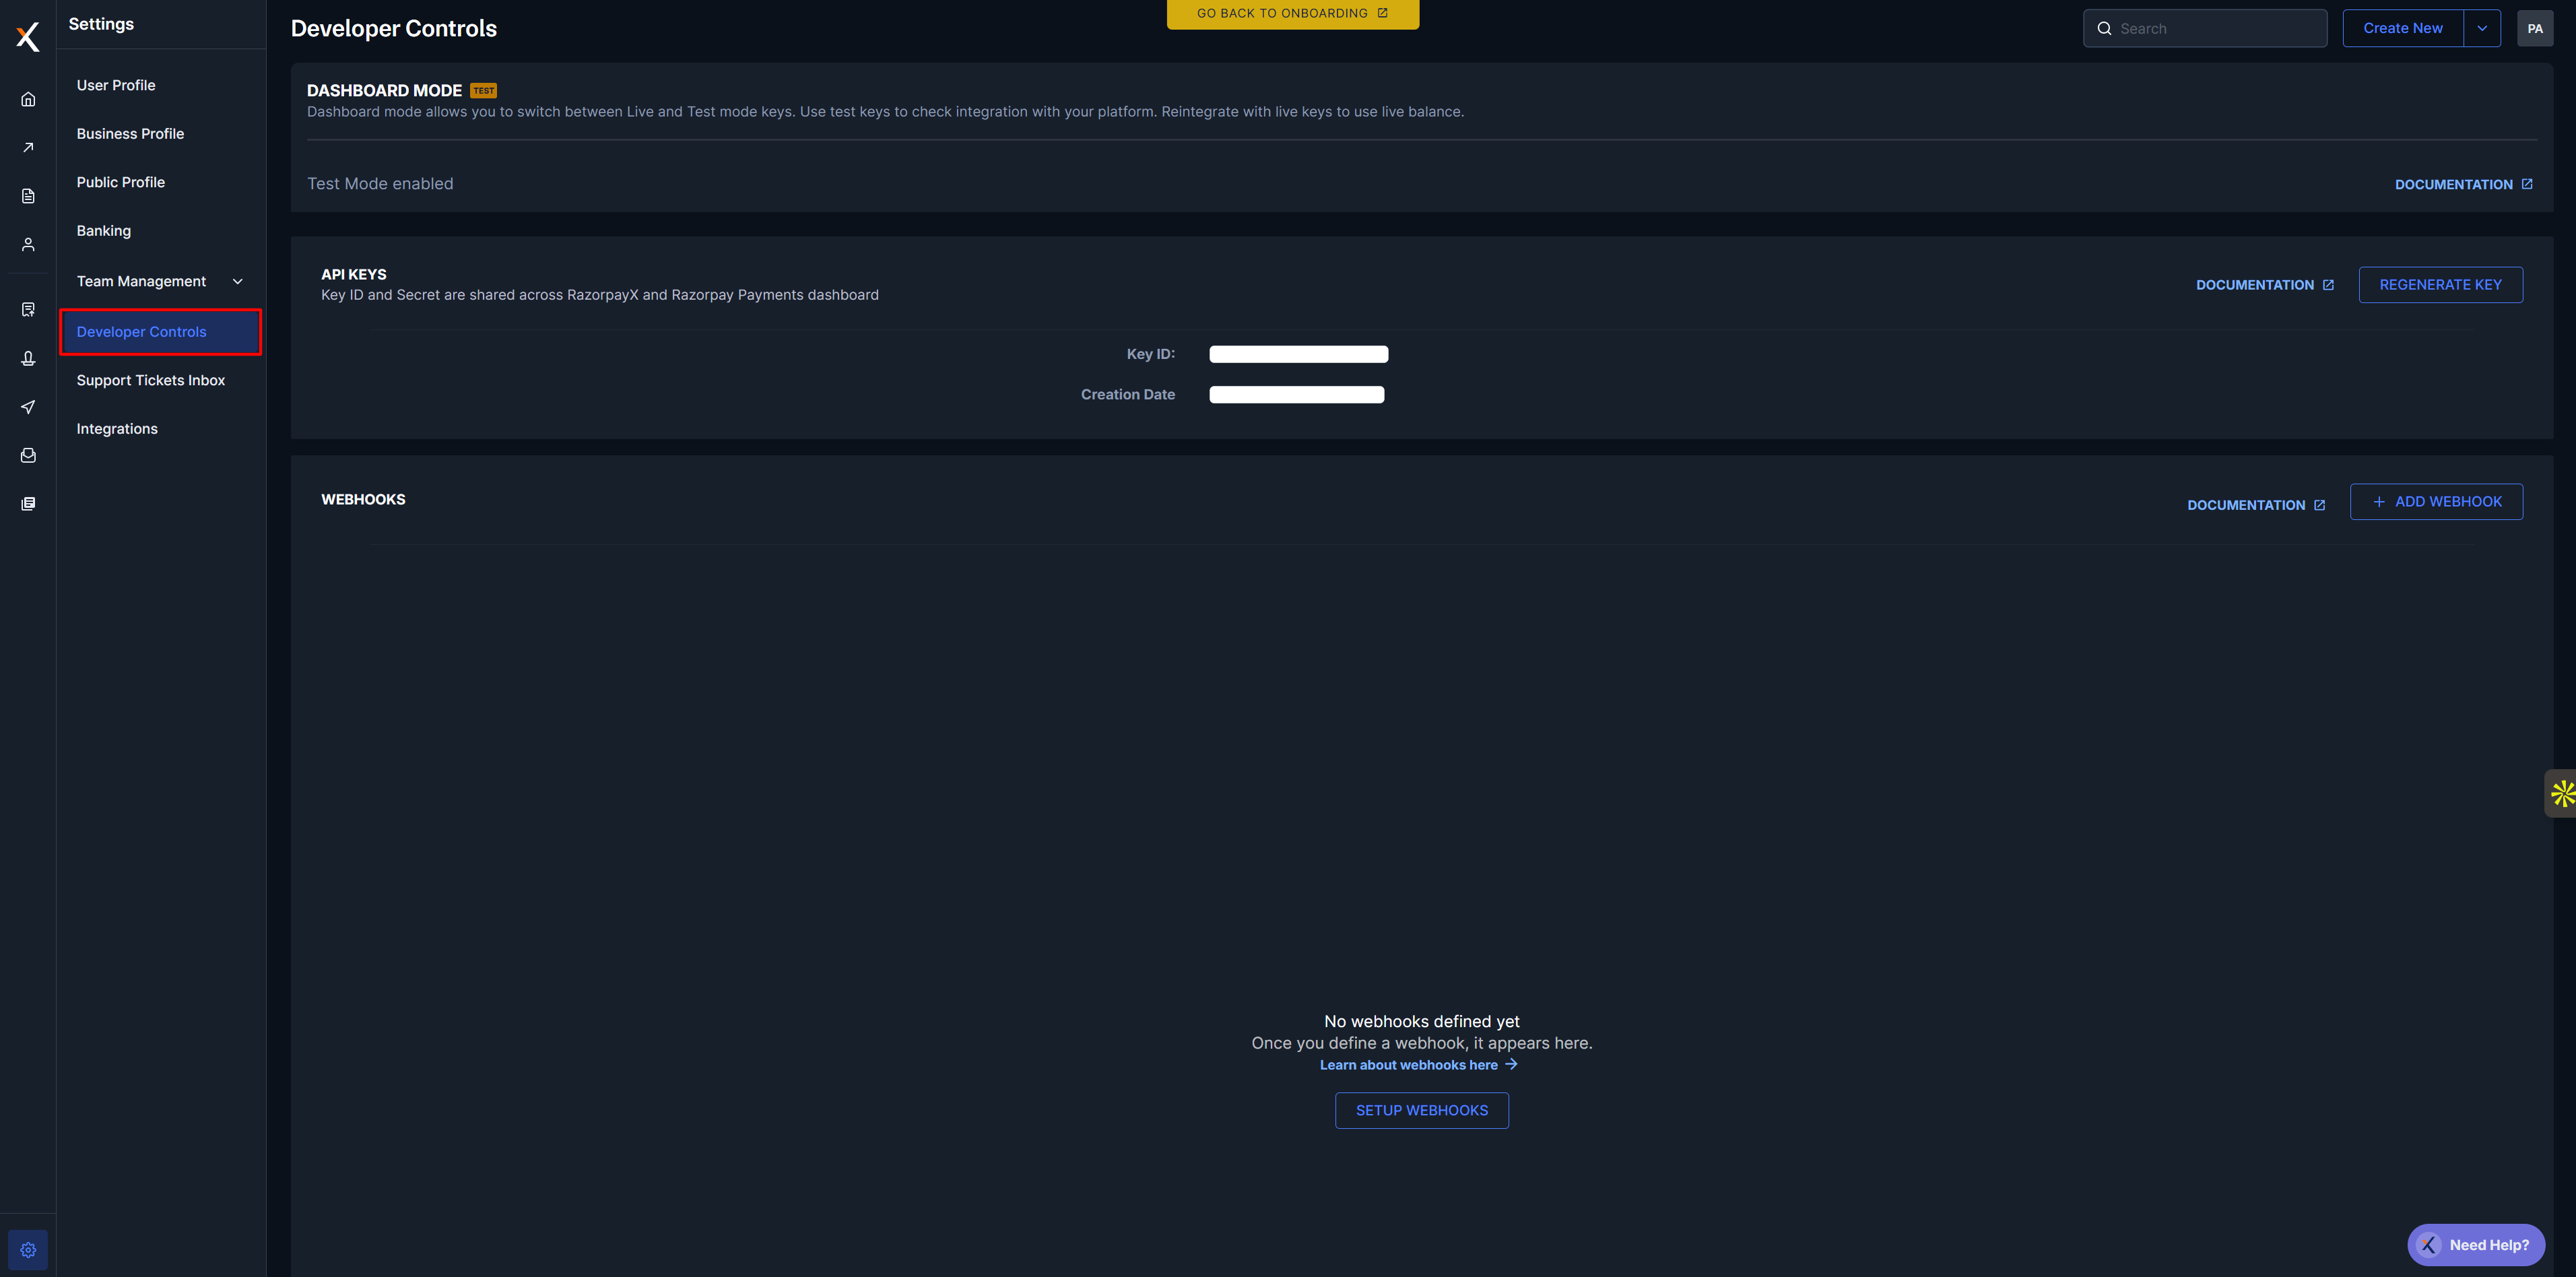Viewport: 2576px width, 1277px height.
Task: Focus the Search input field
Action: coord(2205,29)
